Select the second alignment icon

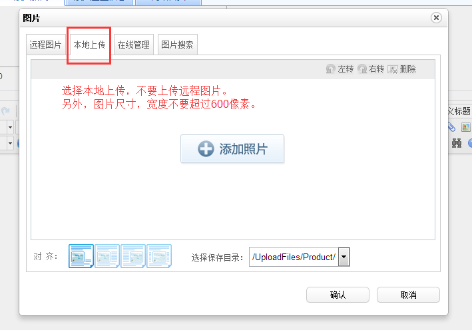tap(107, 256)
